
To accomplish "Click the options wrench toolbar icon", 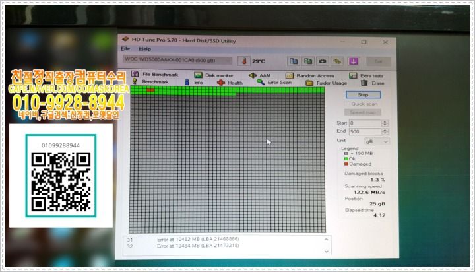I will (337, 61).
